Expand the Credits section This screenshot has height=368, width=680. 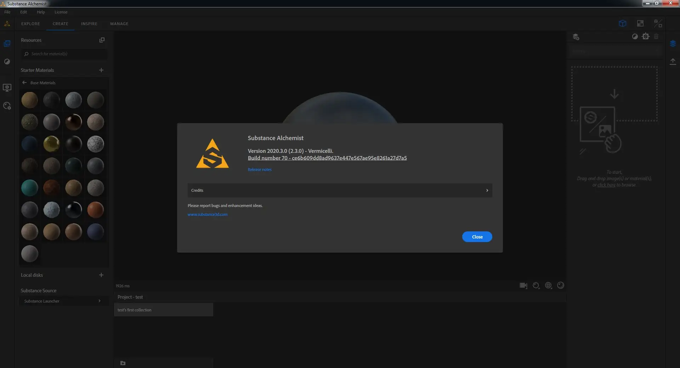pos(339,190)
